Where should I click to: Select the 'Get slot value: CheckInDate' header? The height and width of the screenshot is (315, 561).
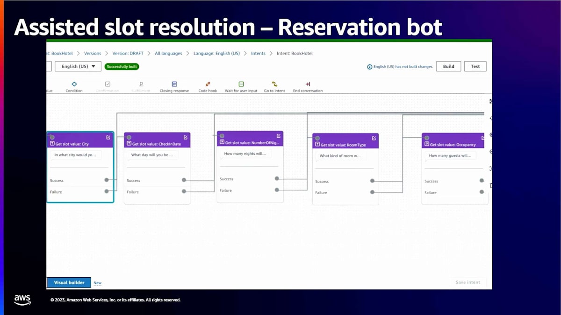pos(157,140)
